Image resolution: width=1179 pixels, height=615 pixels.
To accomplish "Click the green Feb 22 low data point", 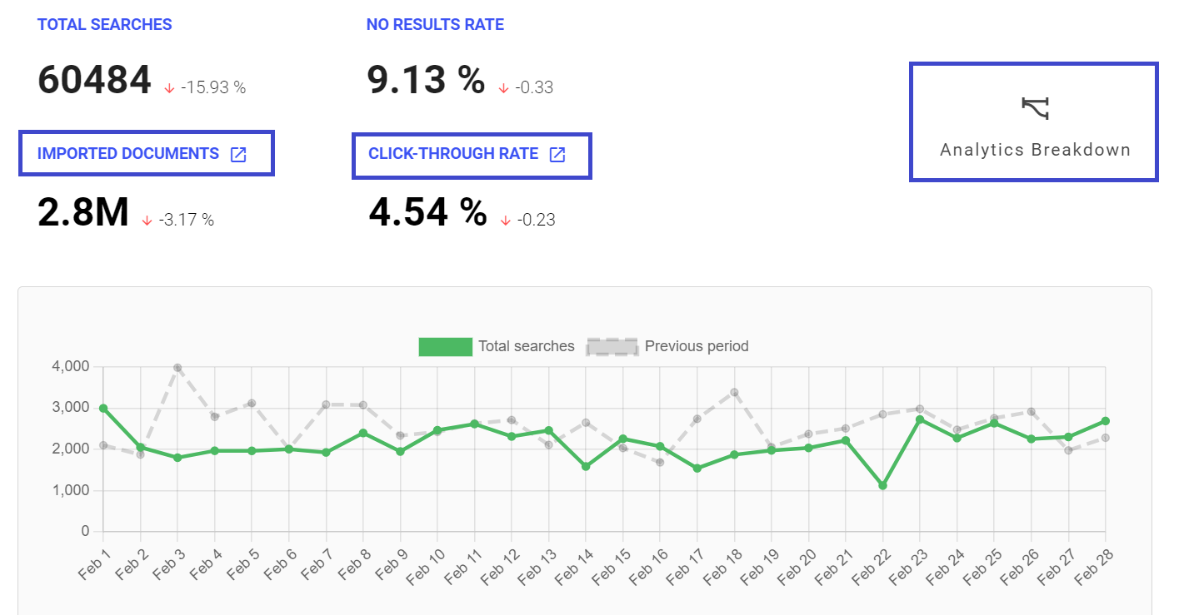I will tap(883, 485).
